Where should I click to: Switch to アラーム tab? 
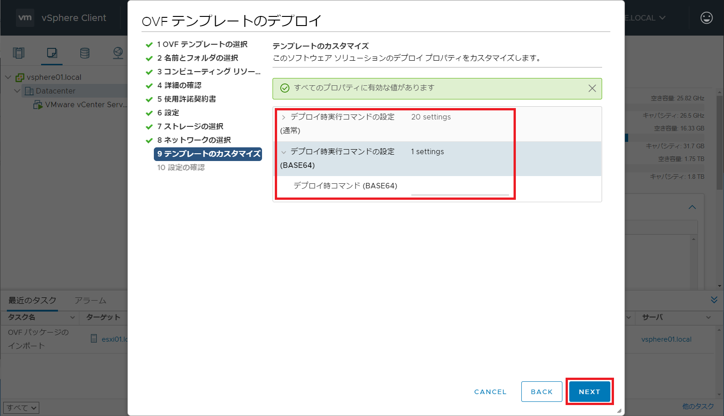pos(90,300)
